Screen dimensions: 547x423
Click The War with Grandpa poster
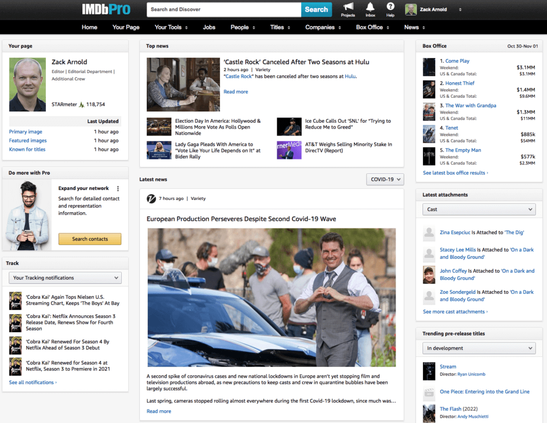429,111
